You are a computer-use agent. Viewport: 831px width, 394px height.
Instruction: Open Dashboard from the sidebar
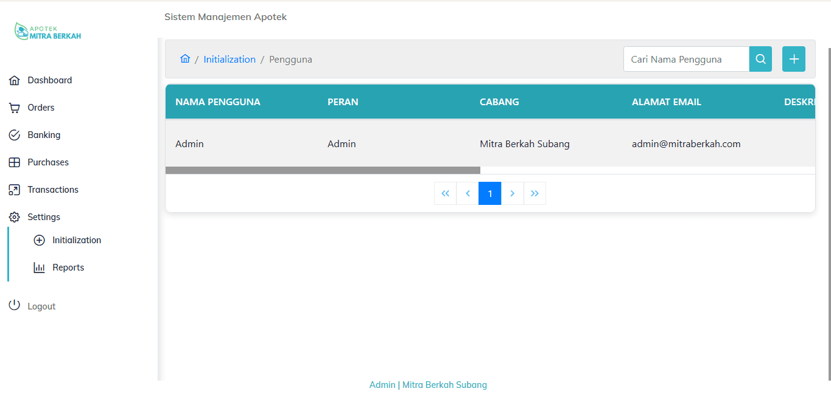pos(49,80)
